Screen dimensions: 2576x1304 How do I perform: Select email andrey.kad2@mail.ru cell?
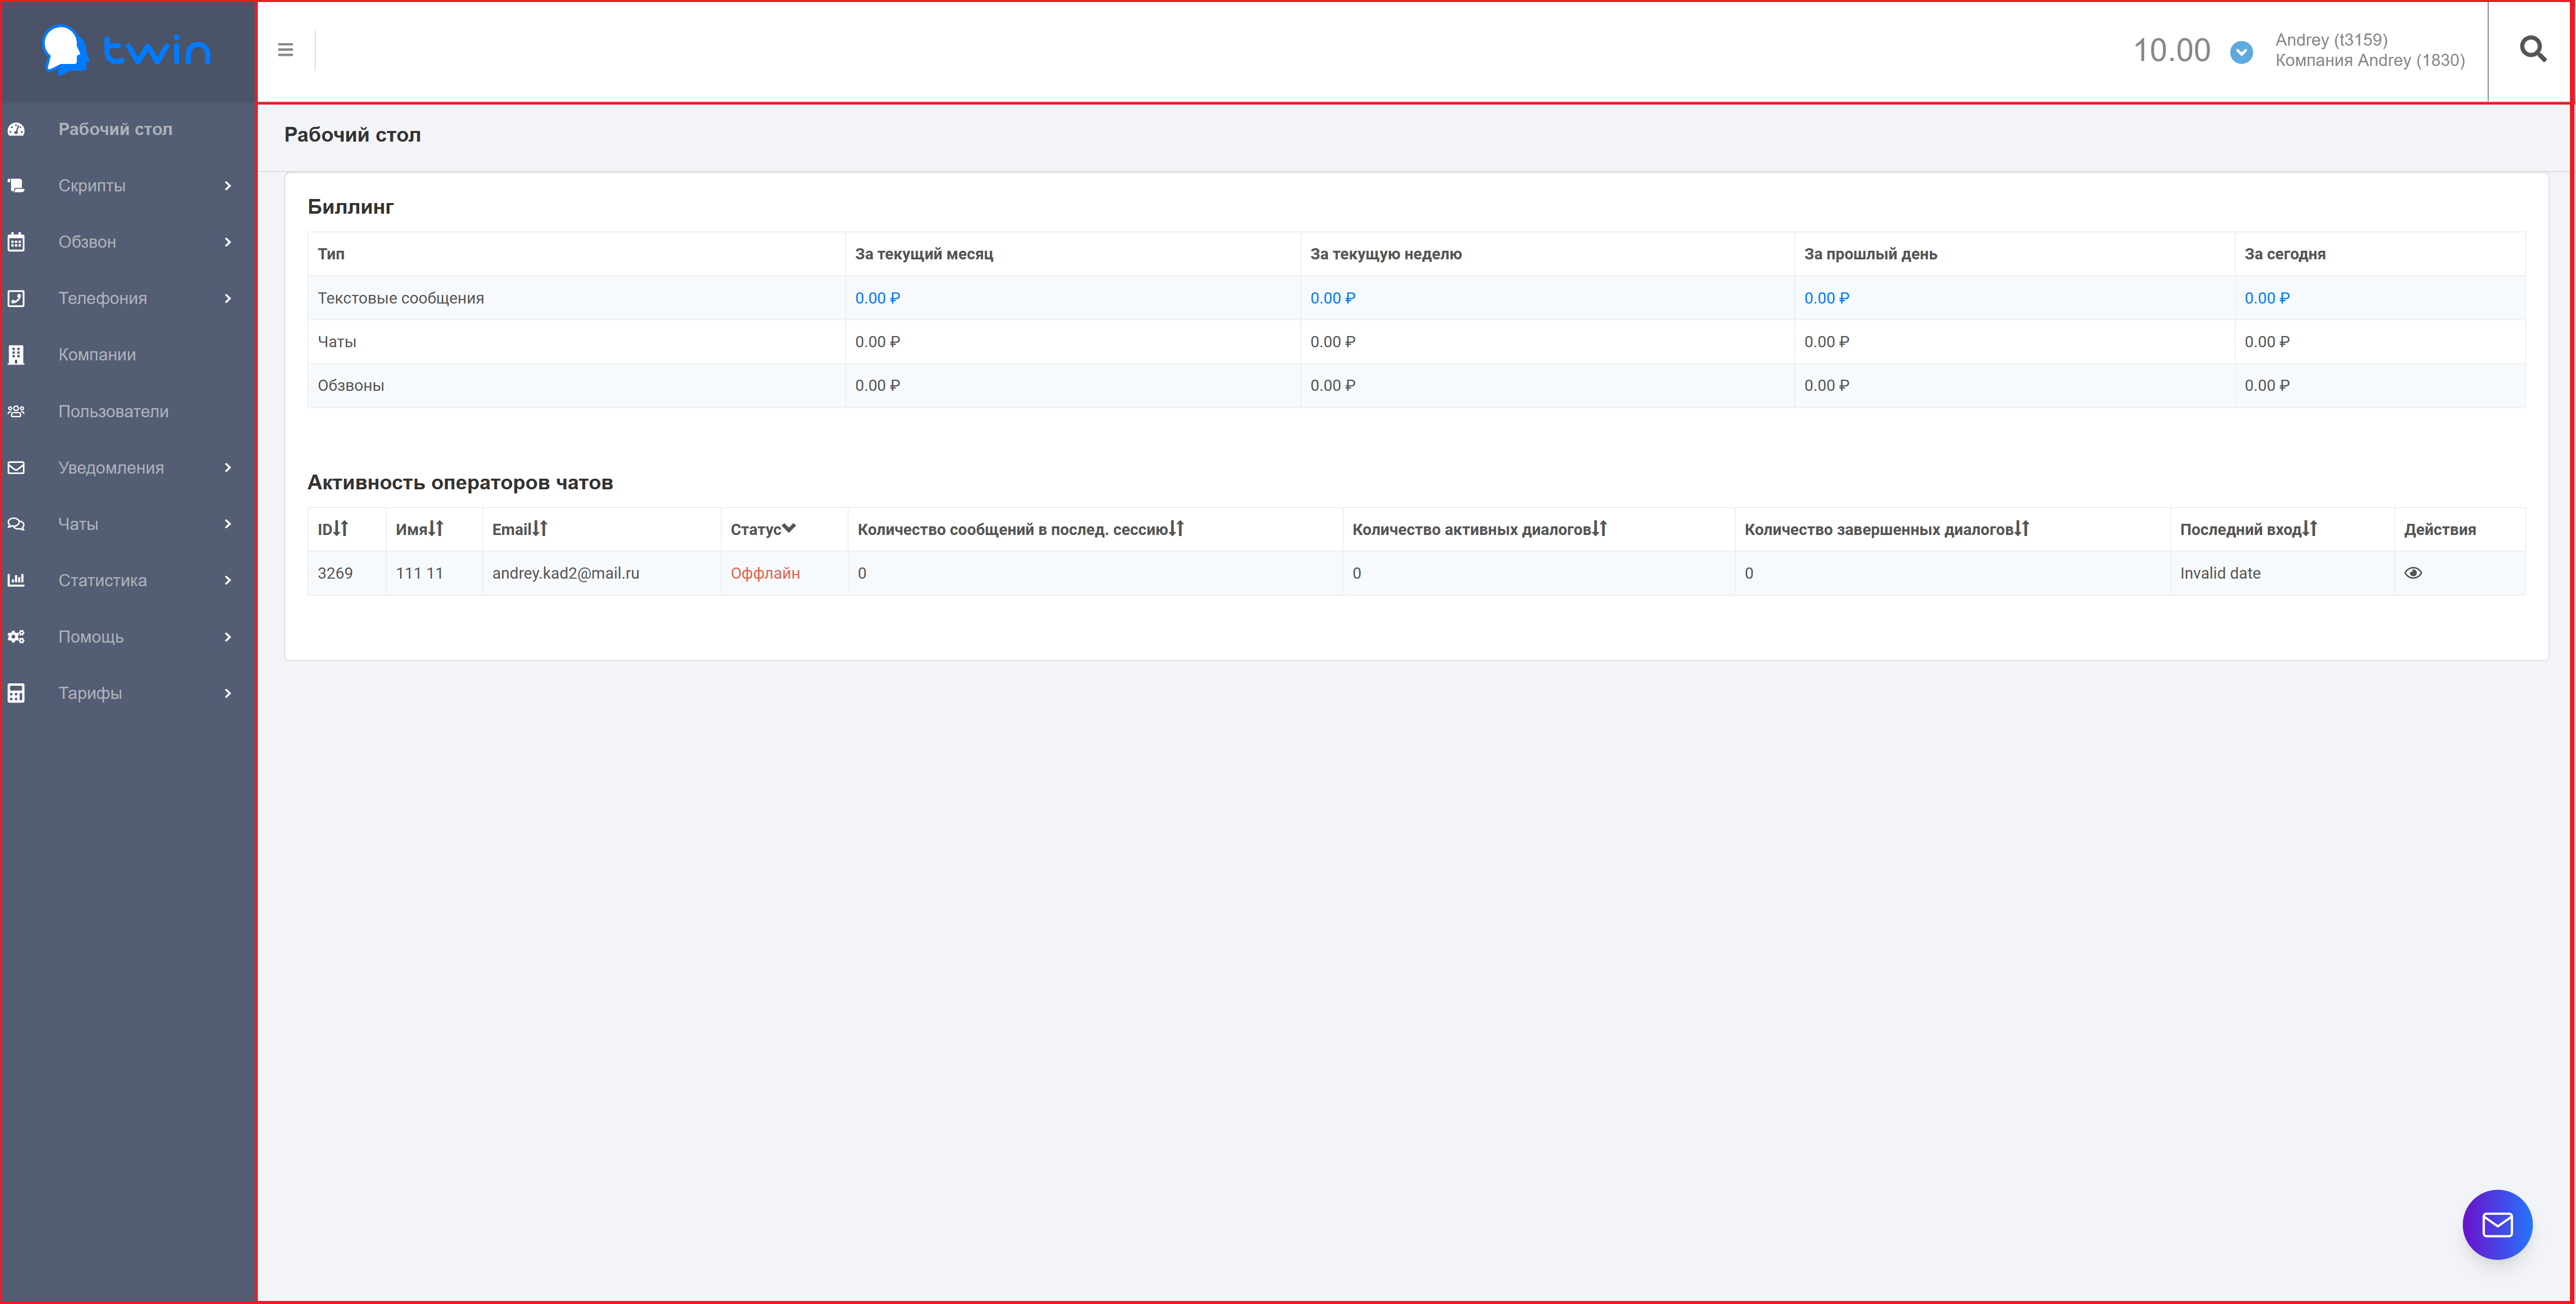coord(566,573)
